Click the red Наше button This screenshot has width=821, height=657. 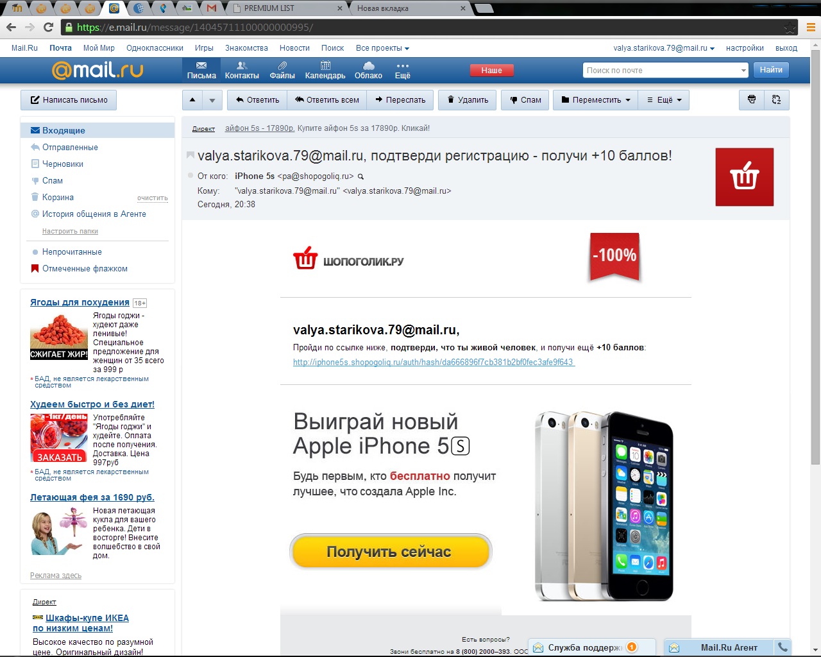coord(491,71)
